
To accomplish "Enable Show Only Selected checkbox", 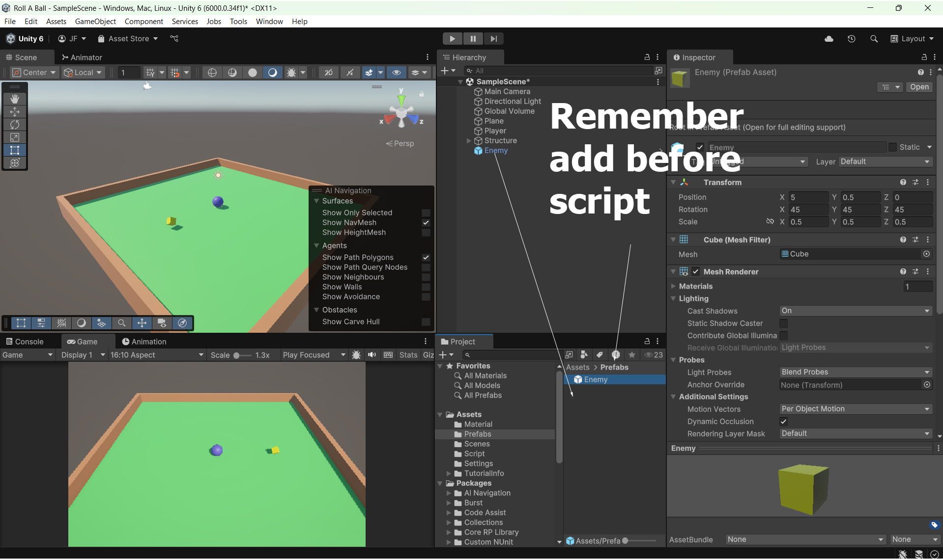I will click(426, 213).
